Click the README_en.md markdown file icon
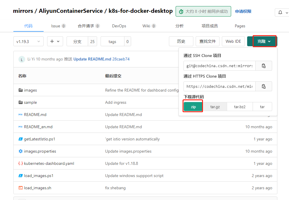The image size is (289, 200). click(20, 127)
